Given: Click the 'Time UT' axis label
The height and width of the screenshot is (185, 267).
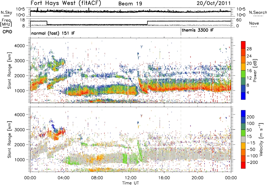Looking at the screenshot, I should click(130, 183).
